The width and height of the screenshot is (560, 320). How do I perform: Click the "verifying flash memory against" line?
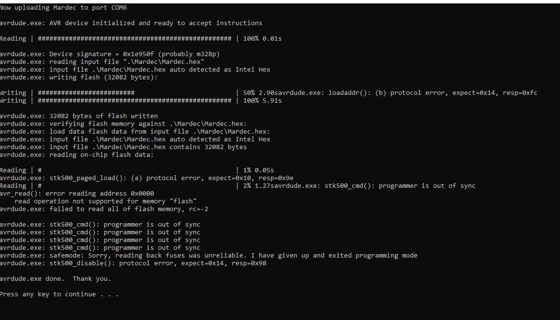pos(123,124)
